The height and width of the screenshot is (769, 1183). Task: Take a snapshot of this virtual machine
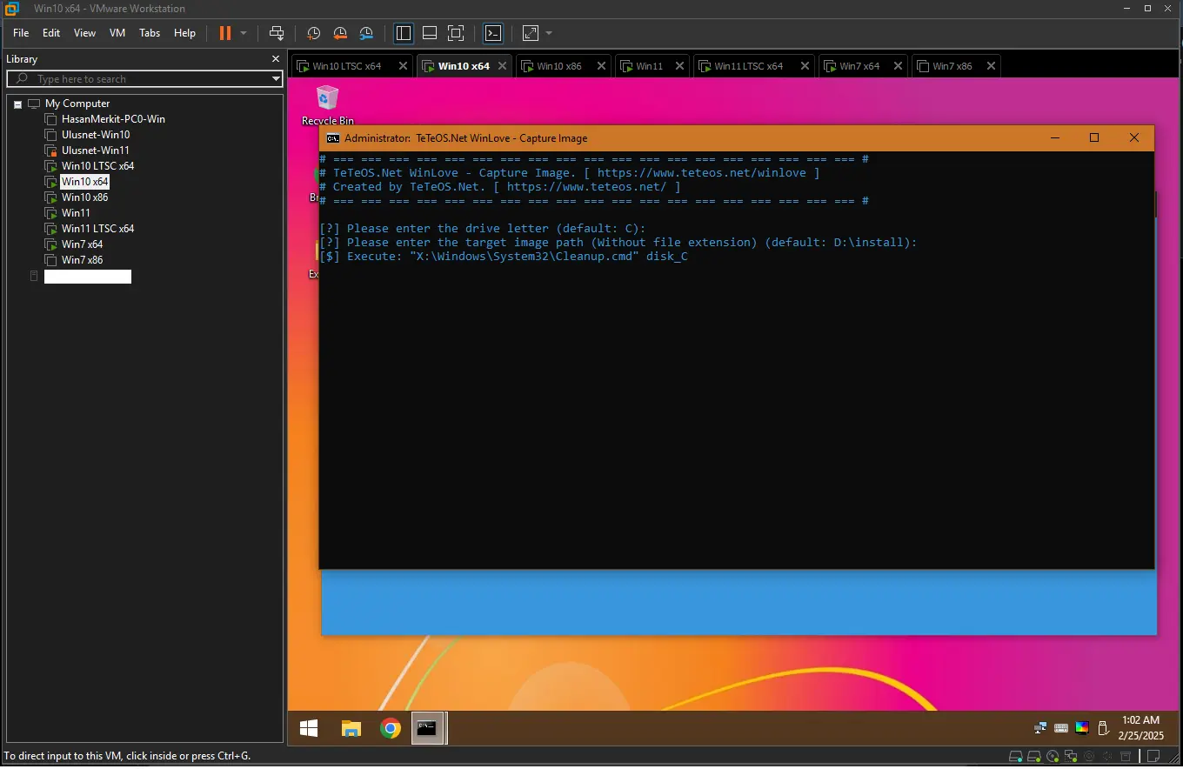(x=314, y=33)
